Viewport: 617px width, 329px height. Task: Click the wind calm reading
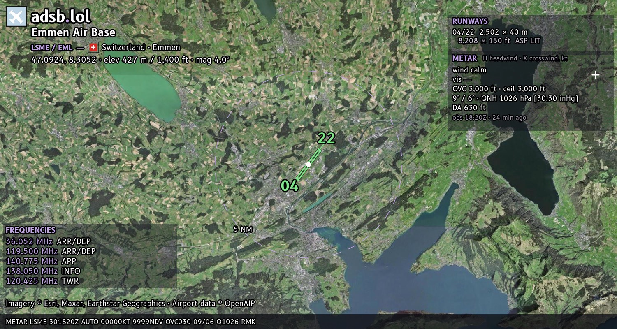pyautogui.click(x=469, y=70)
